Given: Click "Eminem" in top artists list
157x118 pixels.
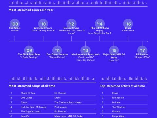Looking at the screenshot, I should 116,102.
